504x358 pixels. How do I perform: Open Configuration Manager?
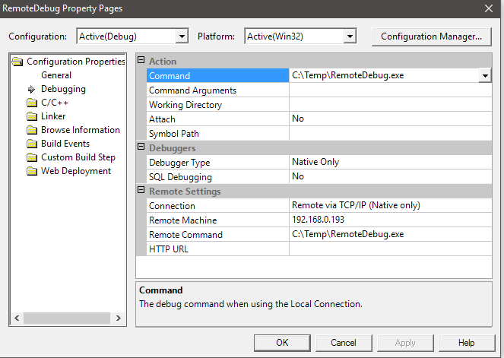[431, 36]
